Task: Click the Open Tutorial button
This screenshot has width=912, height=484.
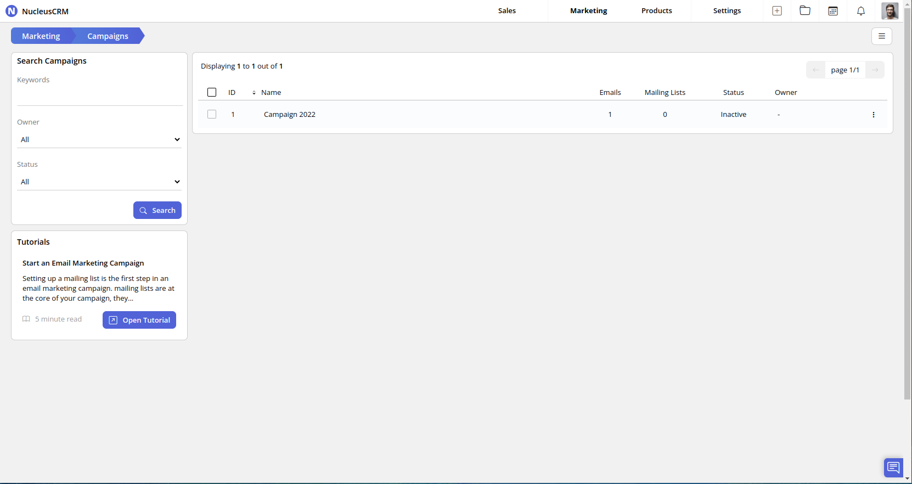Action: click(x=139, y=320)
